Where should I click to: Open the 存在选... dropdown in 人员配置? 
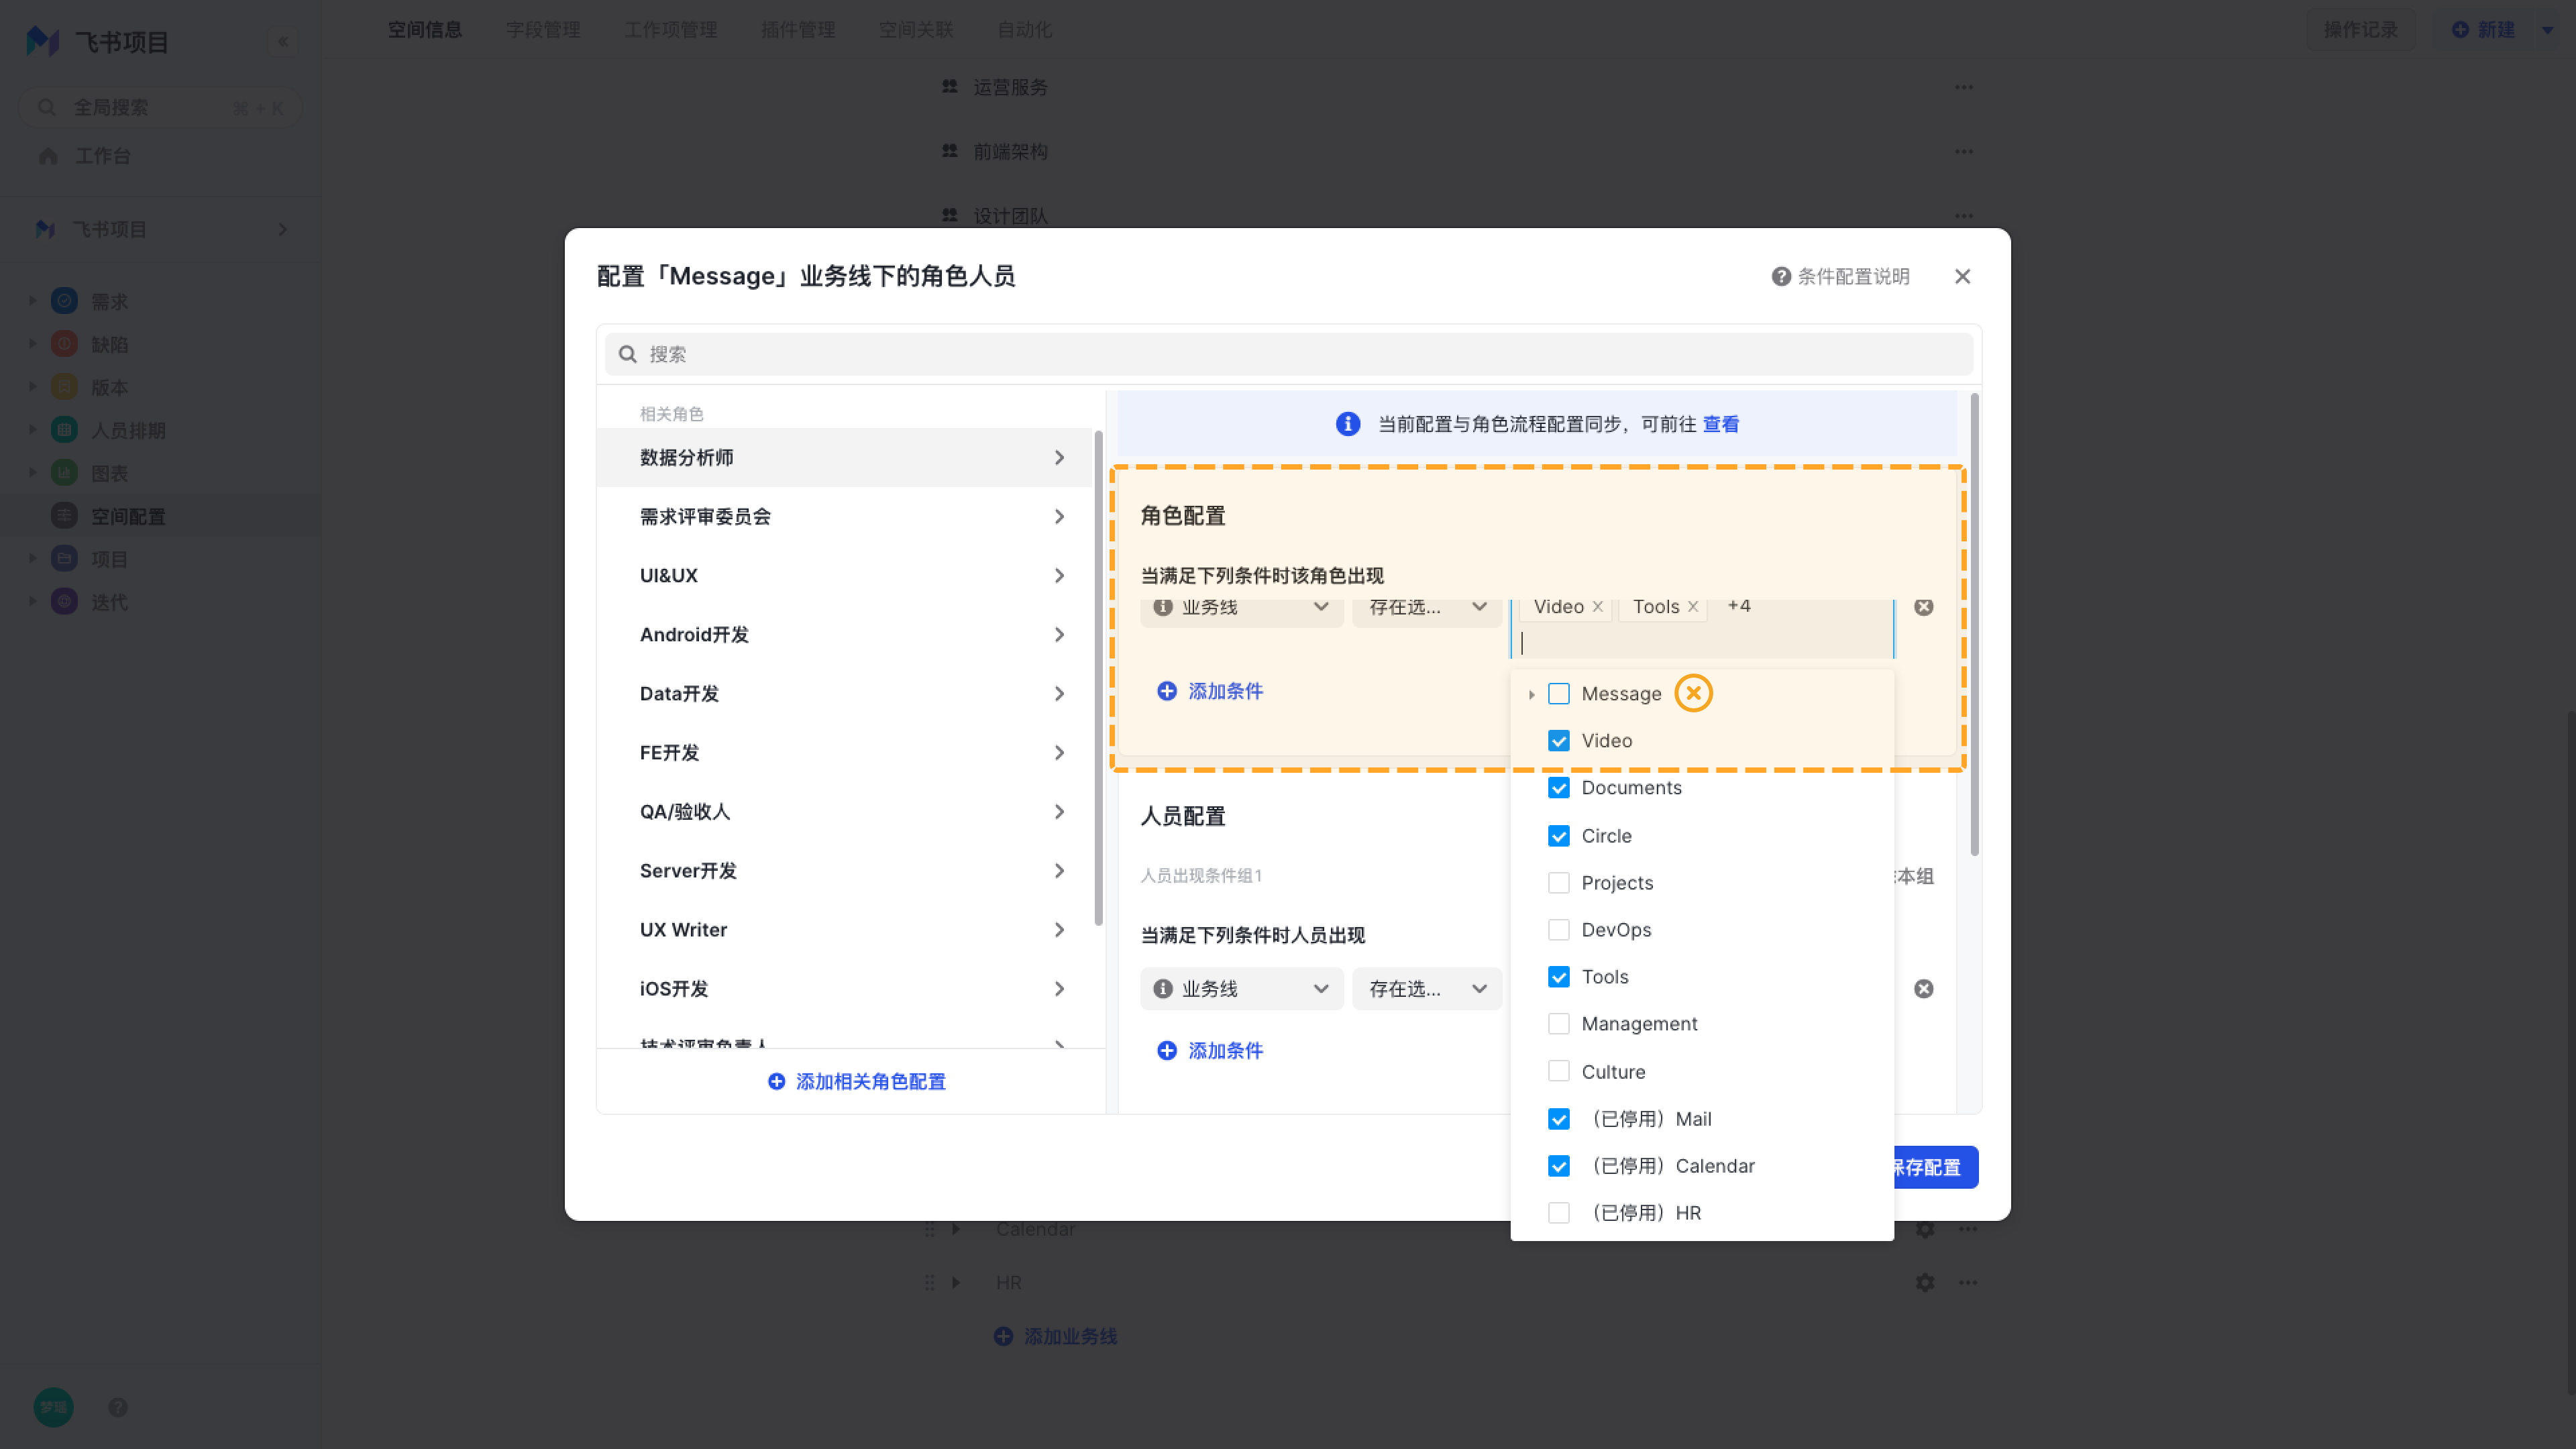[x=1426, y=989]
